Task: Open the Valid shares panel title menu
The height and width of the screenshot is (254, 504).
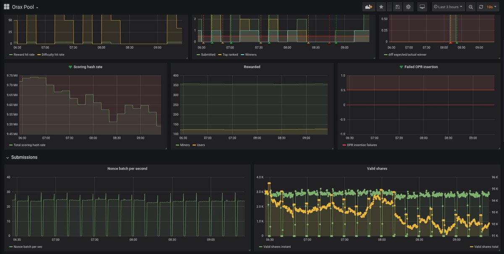Action: [377, 169]
